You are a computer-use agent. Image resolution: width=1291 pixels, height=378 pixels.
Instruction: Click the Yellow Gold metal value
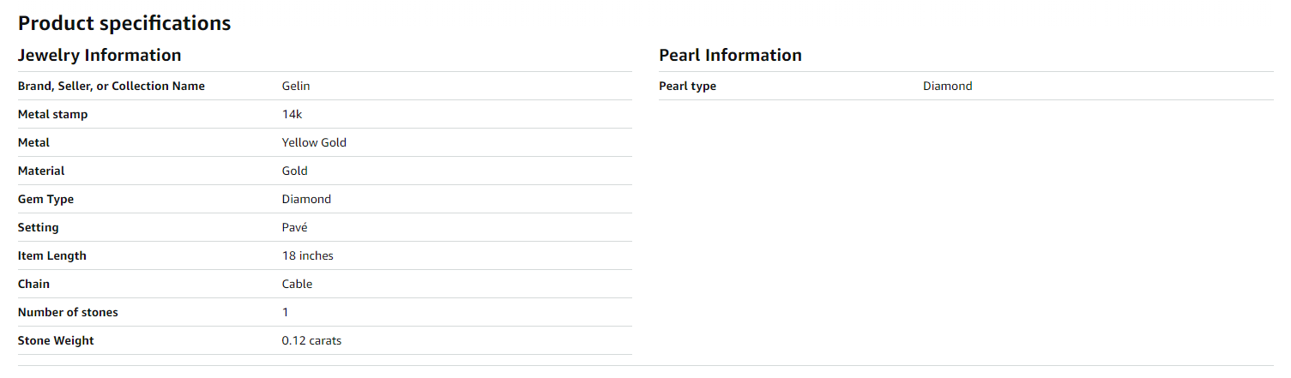314,142
